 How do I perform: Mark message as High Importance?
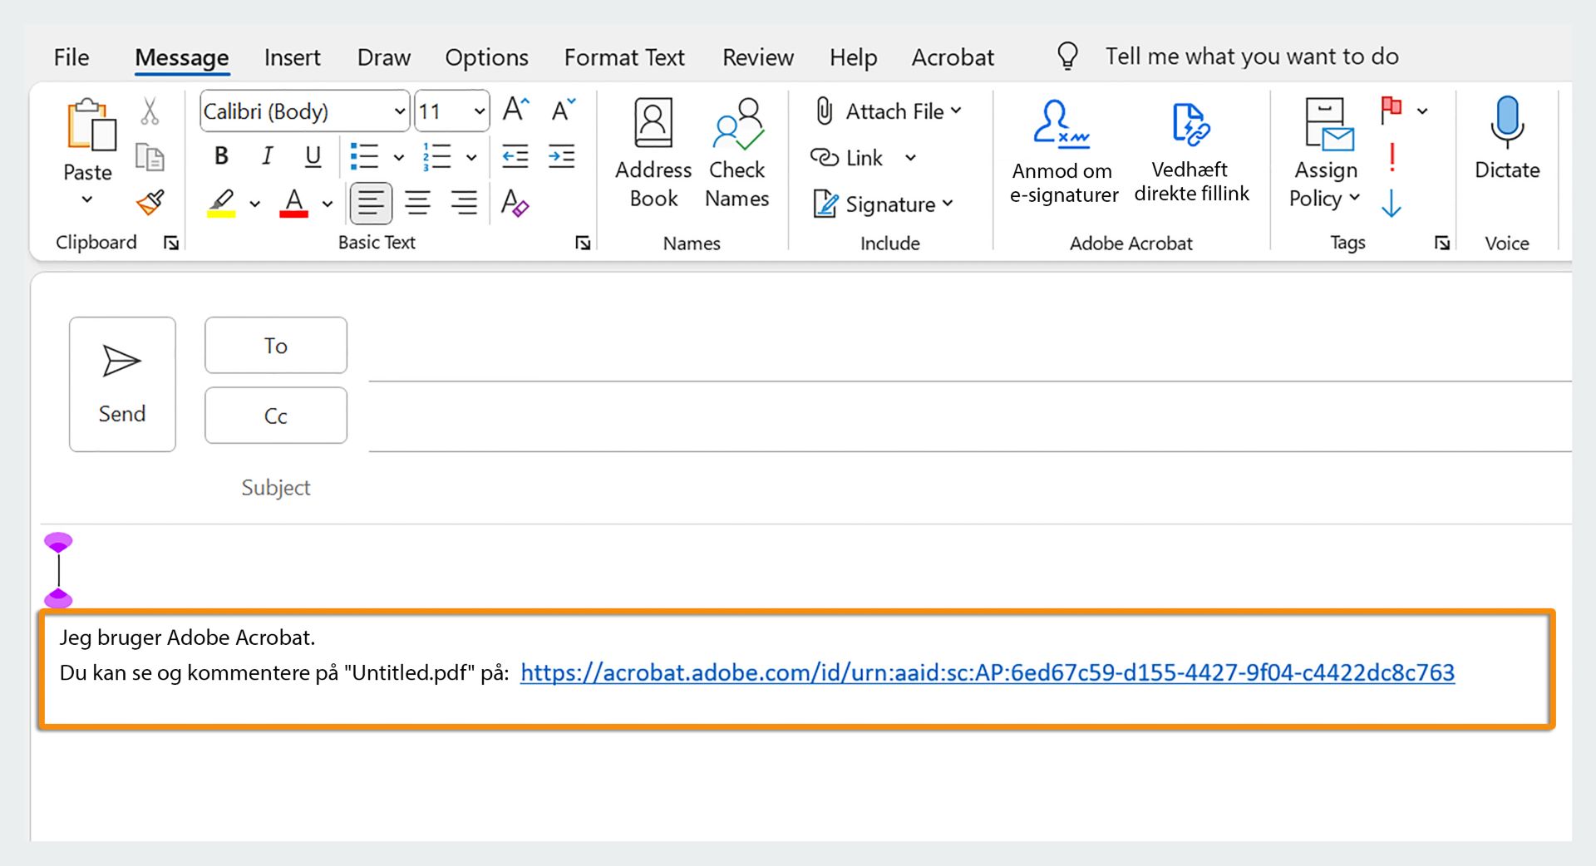[x=1392, y=156]
